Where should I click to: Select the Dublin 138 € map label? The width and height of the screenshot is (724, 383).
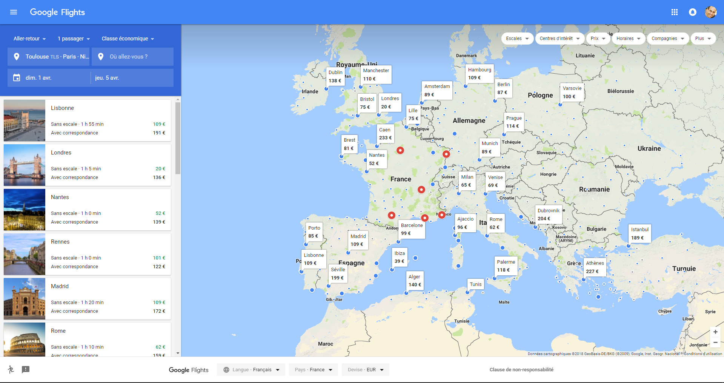(335, 77)
